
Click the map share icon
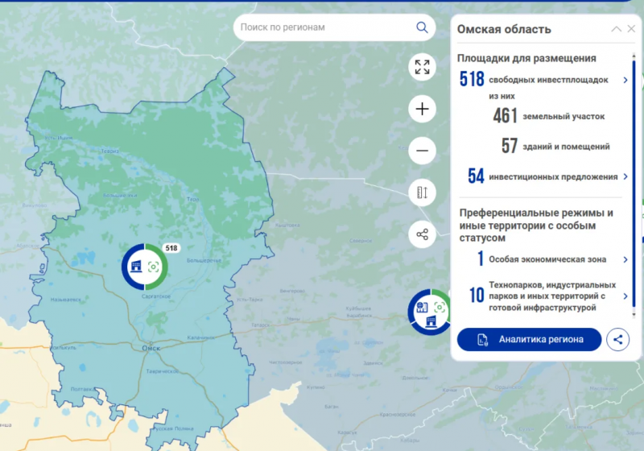(x=422, y=234)
